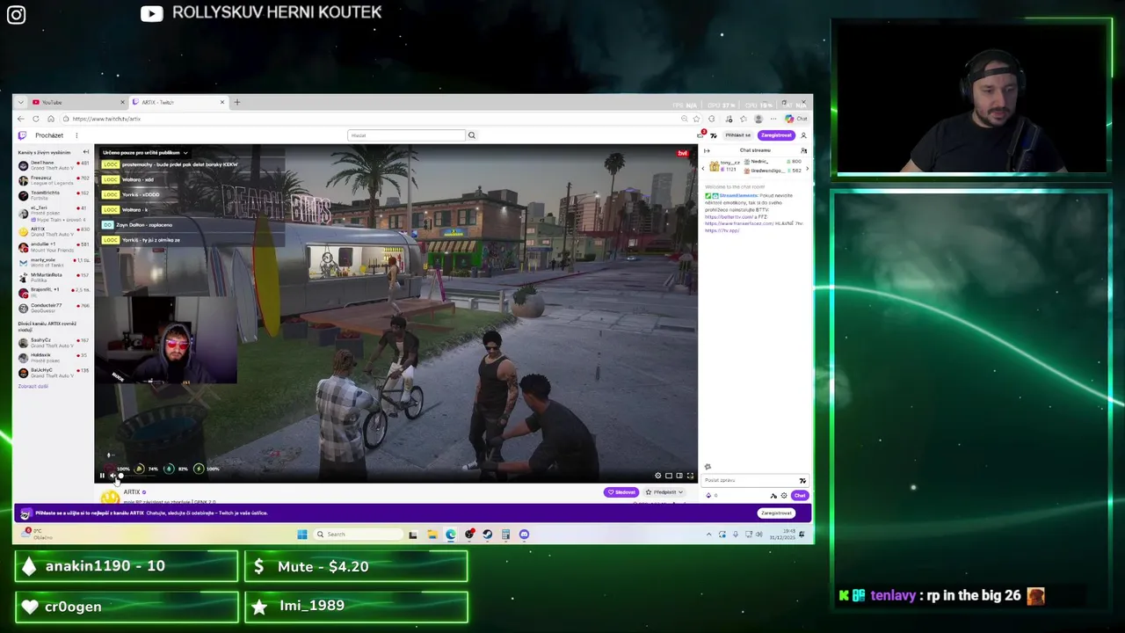Open File Explorer from taskbar
Image resolution: width=1125 pixels, height=633 pixels.
click(432, 534)
